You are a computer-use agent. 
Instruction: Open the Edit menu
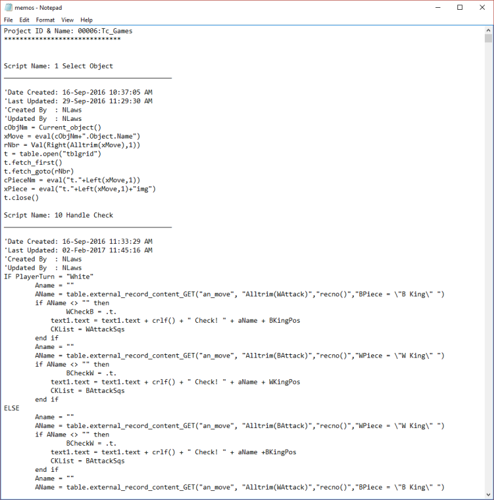pos(24,20)
